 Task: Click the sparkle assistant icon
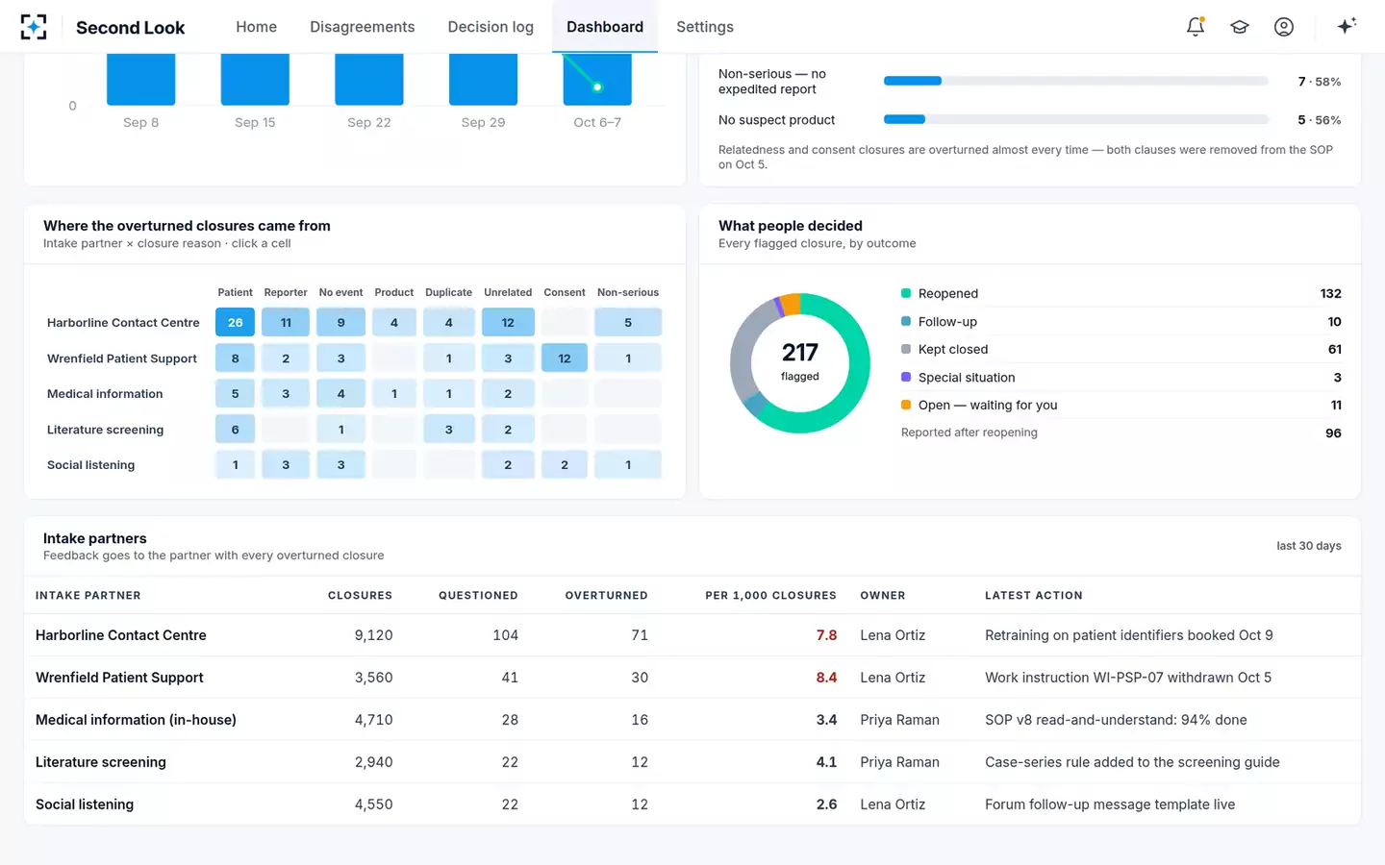point(1347,26)
